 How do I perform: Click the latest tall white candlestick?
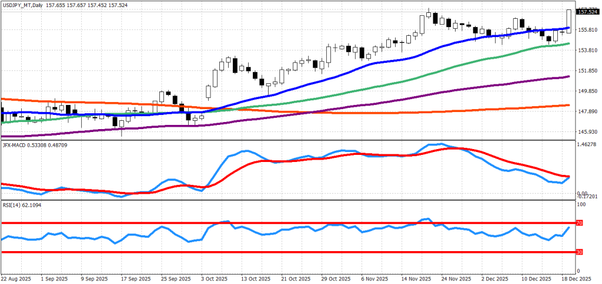pyautogui.click(x=569, y=21)
